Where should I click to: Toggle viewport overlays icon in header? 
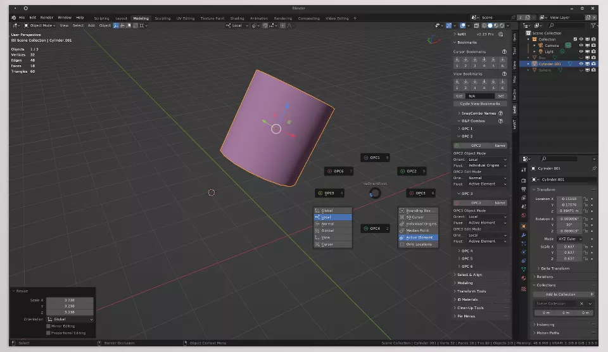point(462,25)
